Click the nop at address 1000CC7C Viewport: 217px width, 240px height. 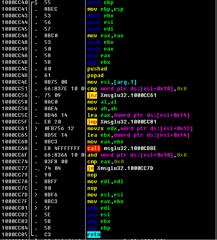[x=92, y=188]
